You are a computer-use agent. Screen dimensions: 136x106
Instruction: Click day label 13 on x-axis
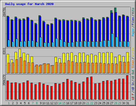[x=56, y=103]
